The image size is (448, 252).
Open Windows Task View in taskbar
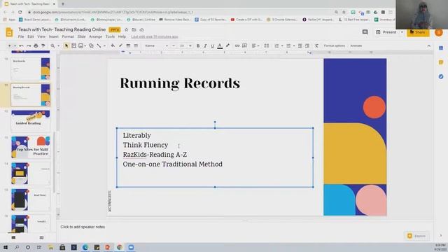tap(39, 247)
